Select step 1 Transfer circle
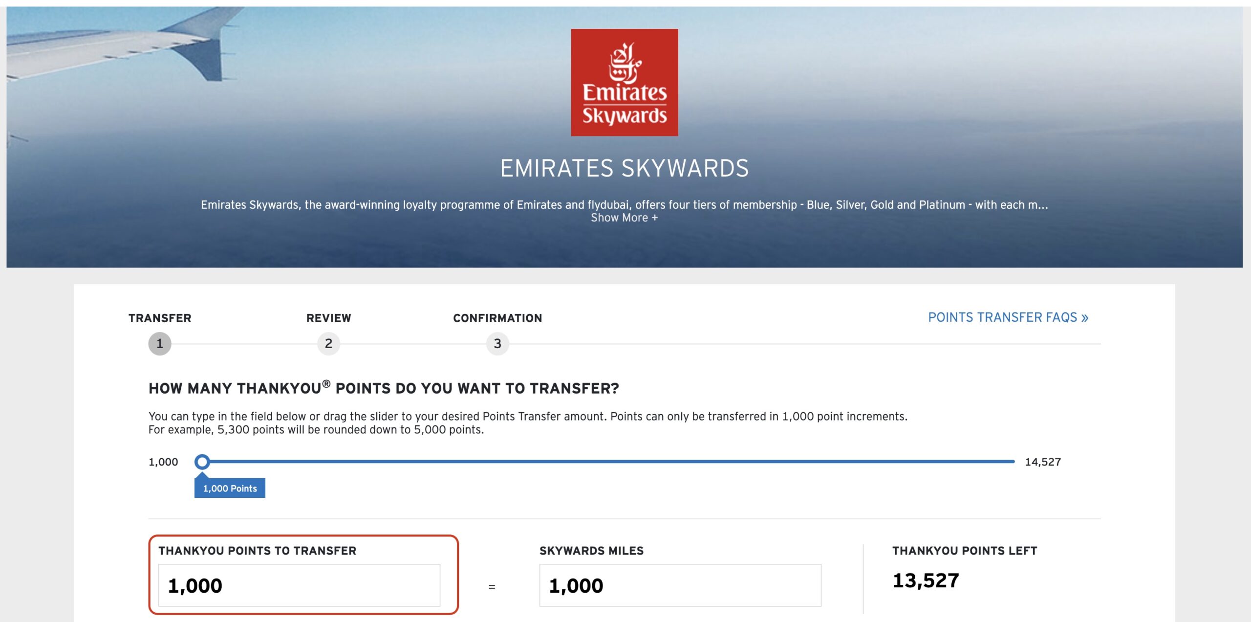This screenshot has height=622, width=1251. [159, 345]
